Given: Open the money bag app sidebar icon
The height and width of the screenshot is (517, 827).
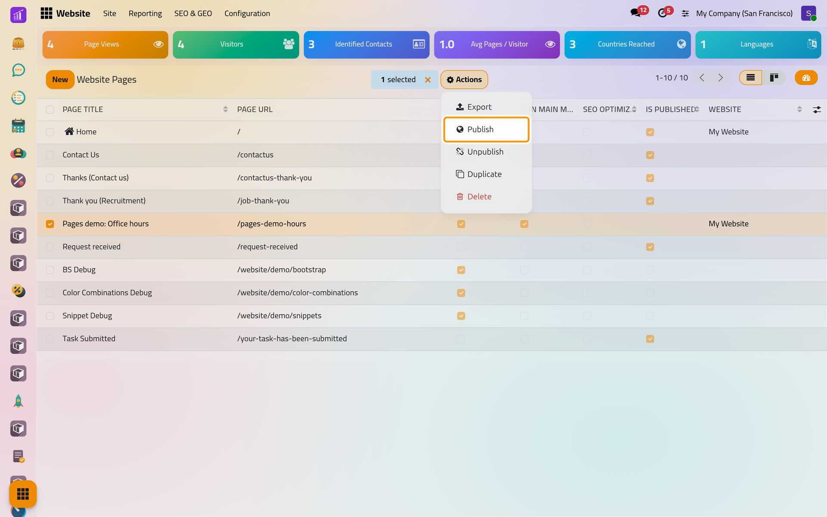Looking at the screenshot, I should tap(18, 43).
